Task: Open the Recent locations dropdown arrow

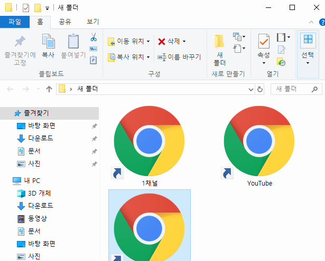Action: pyautogui.click(x=38, y=89)
